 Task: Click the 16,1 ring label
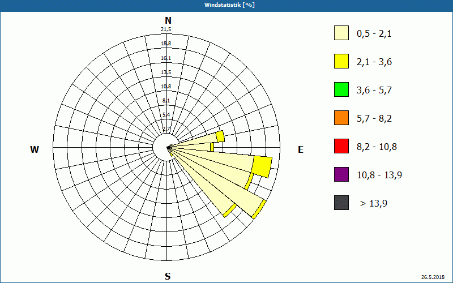[166, 58]
